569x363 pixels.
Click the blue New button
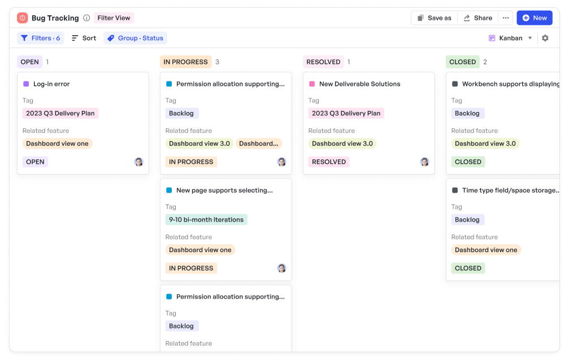click(534, 18)
